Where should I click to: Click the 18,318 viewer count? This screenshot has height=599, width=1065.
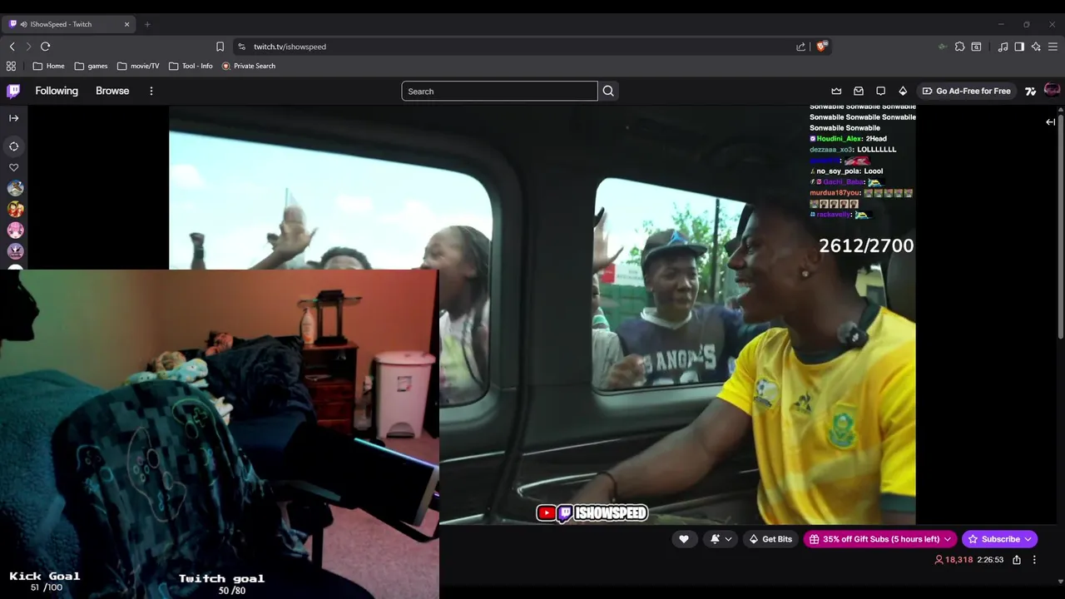click(x=954, y=560)
